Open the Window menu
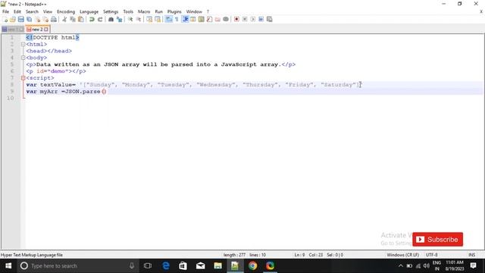 pos(194,11)
